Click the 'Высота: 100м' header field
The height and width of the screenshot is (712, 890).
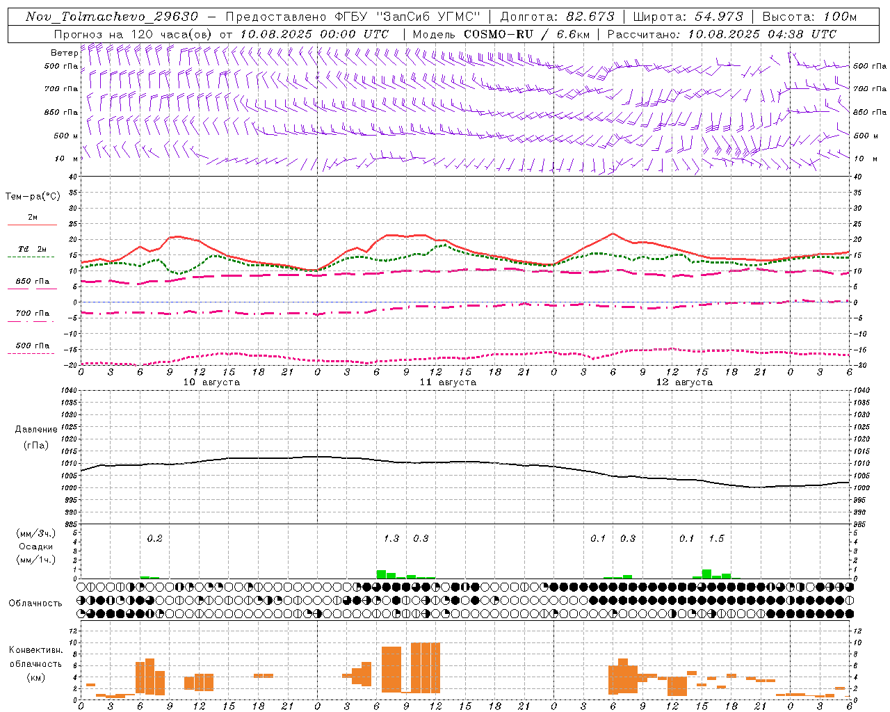(809, 17)
